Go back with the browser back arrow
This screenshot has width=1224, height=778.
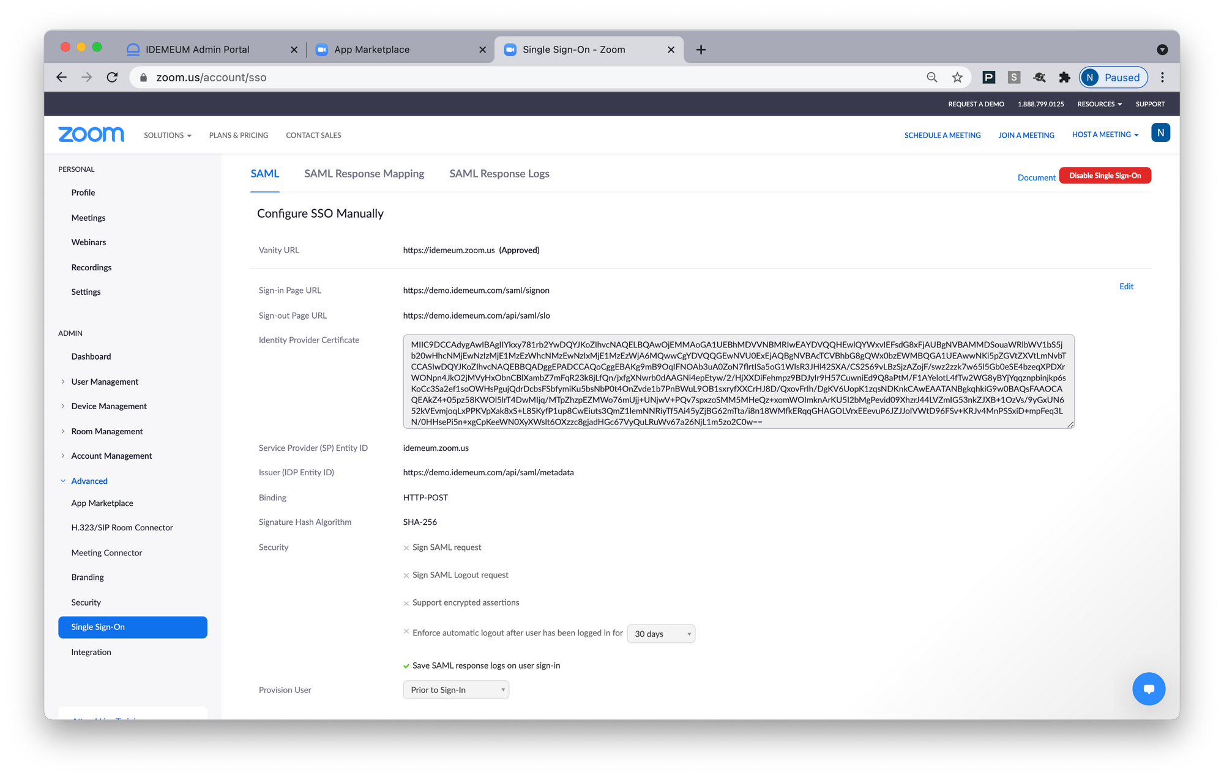[x=61, y=77]
